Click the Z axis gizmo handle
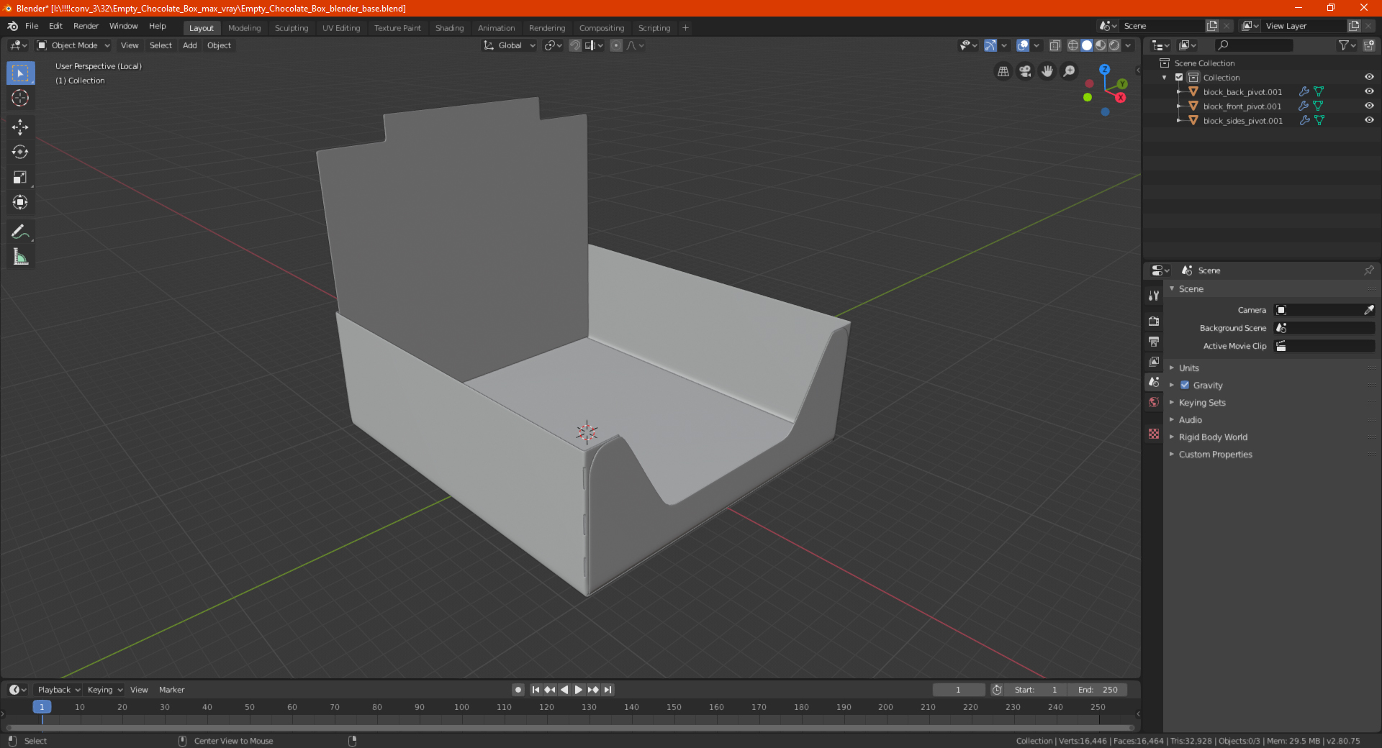This screenshot has height=748, width=1382. 1104,70
